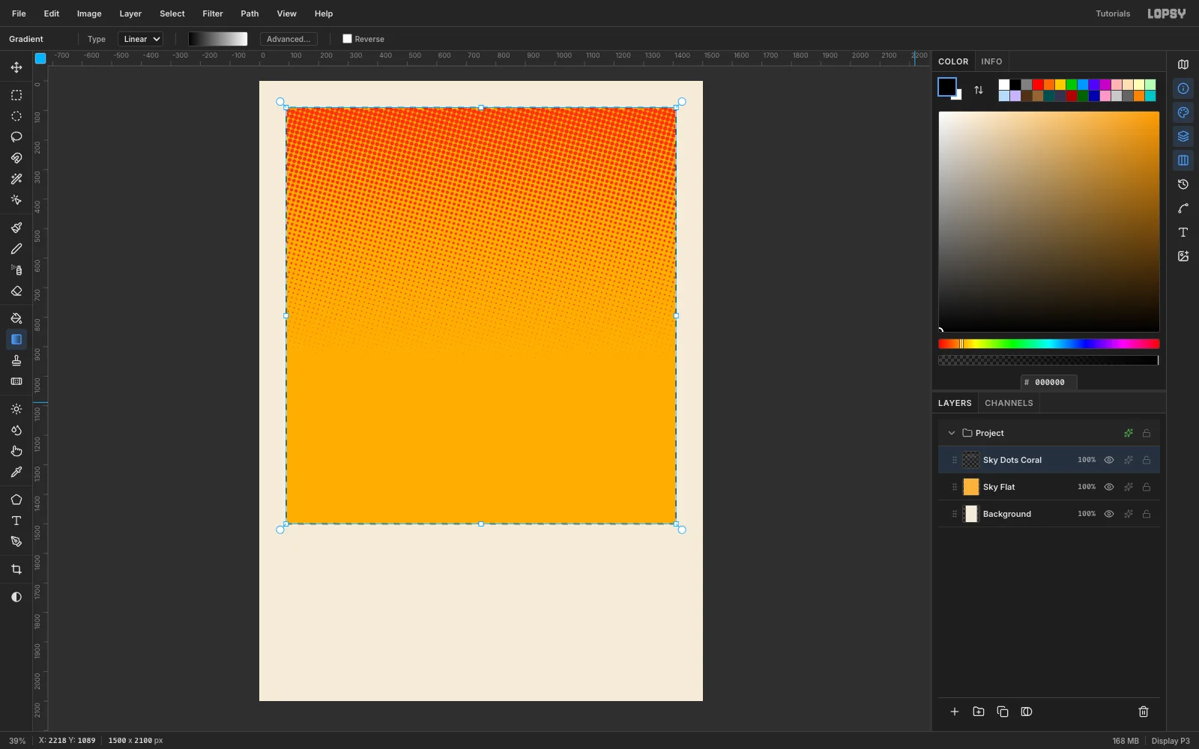The width and height of the screenshot is (1199, 749).
Task: Open the View menu
Action: pyautogui.click(x=286, y=13)
